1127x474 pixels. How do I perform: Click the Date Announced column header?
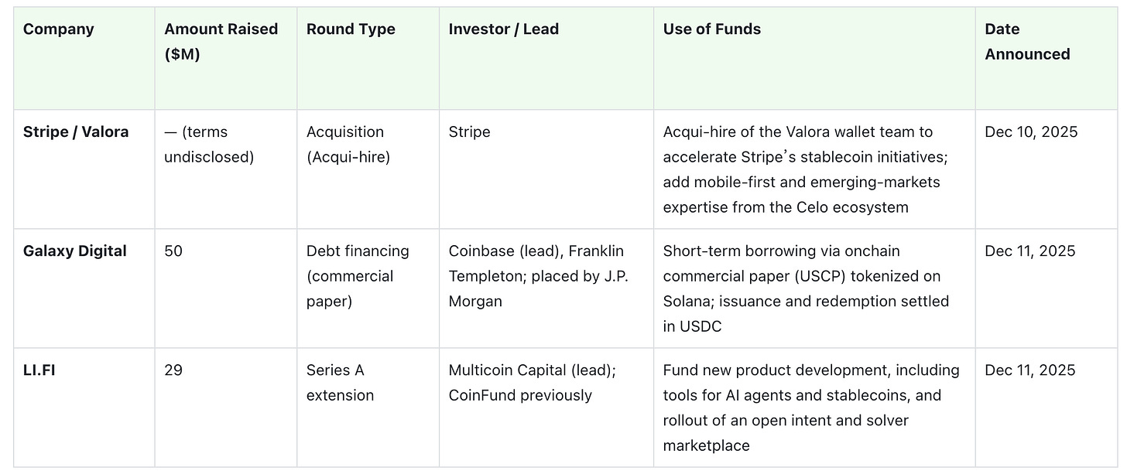(x=1026, y=42)
